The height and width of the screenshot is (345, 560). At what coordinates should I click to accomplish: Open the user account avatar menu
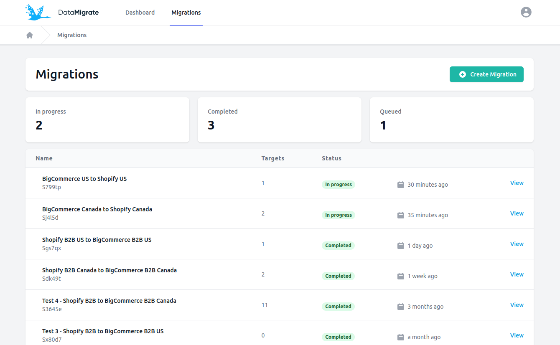526,12
